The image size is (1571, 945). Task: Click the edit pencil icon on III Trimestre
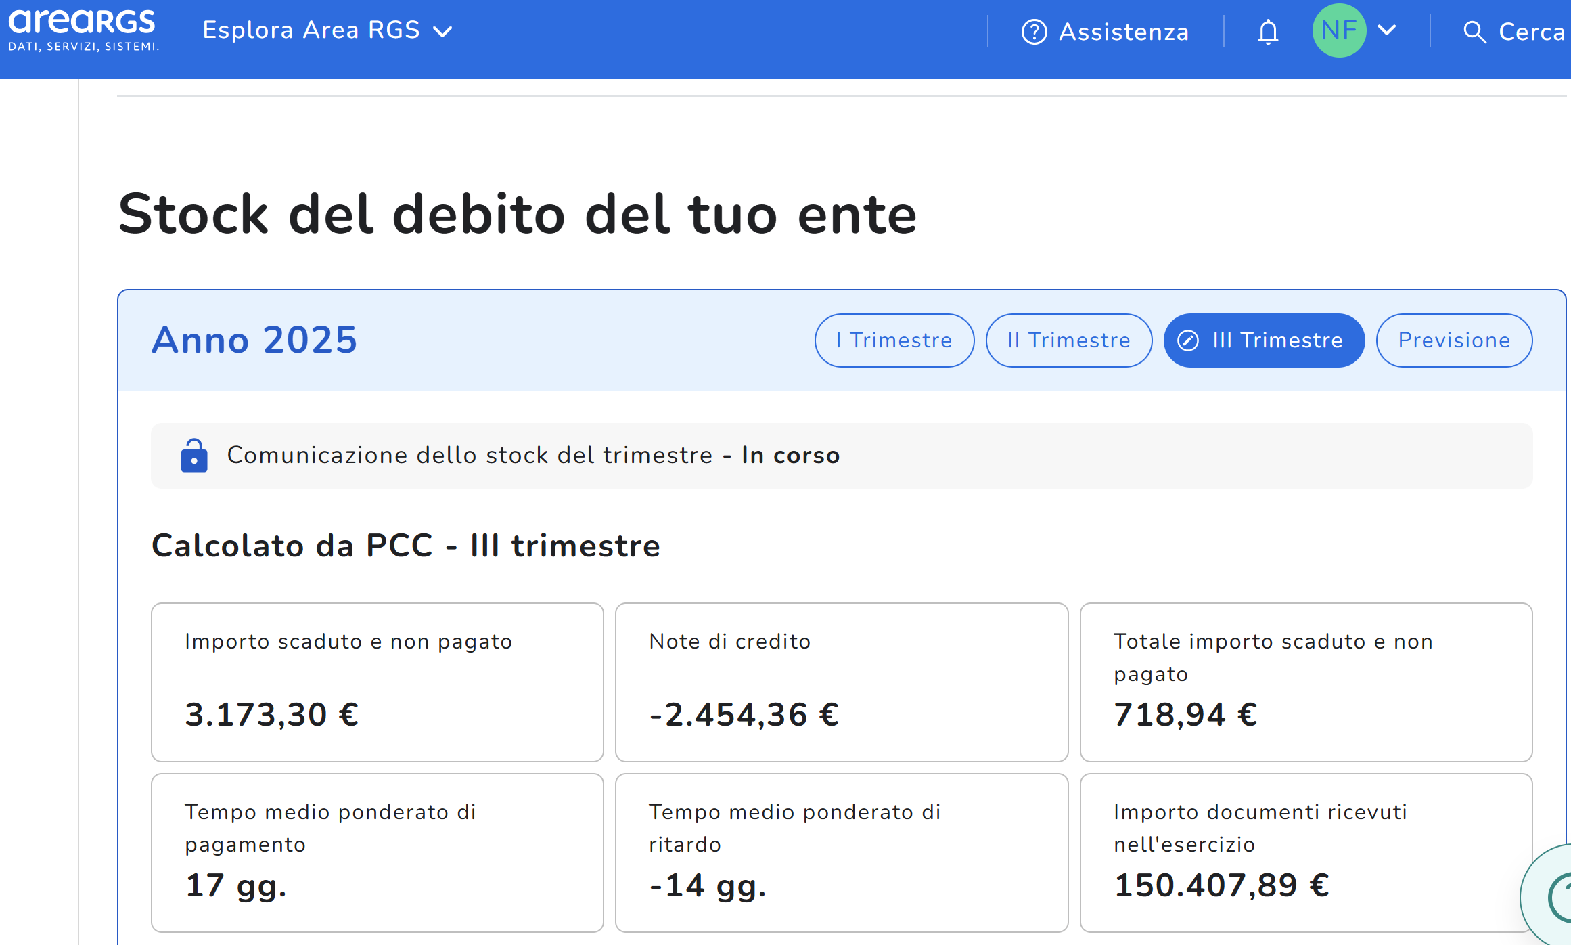pos(1188,340)
